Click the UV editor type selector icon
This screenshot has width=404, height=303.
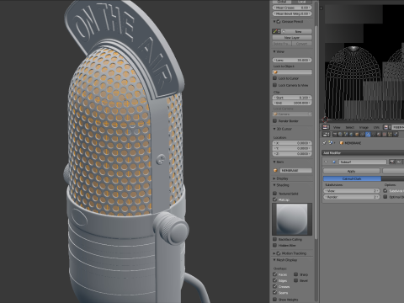click(x=326, y=127)
